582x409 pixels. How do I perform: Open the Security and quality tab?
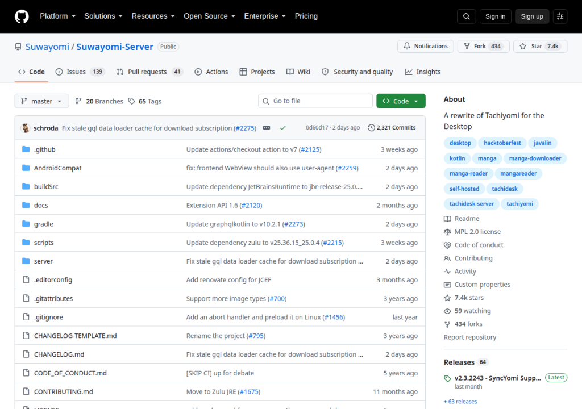coord(357,72)
